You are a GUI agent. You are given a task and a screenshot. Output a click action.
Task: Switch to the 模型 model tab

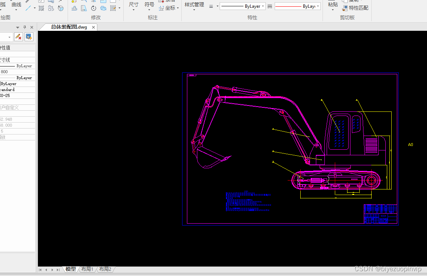tap(71, 269)
